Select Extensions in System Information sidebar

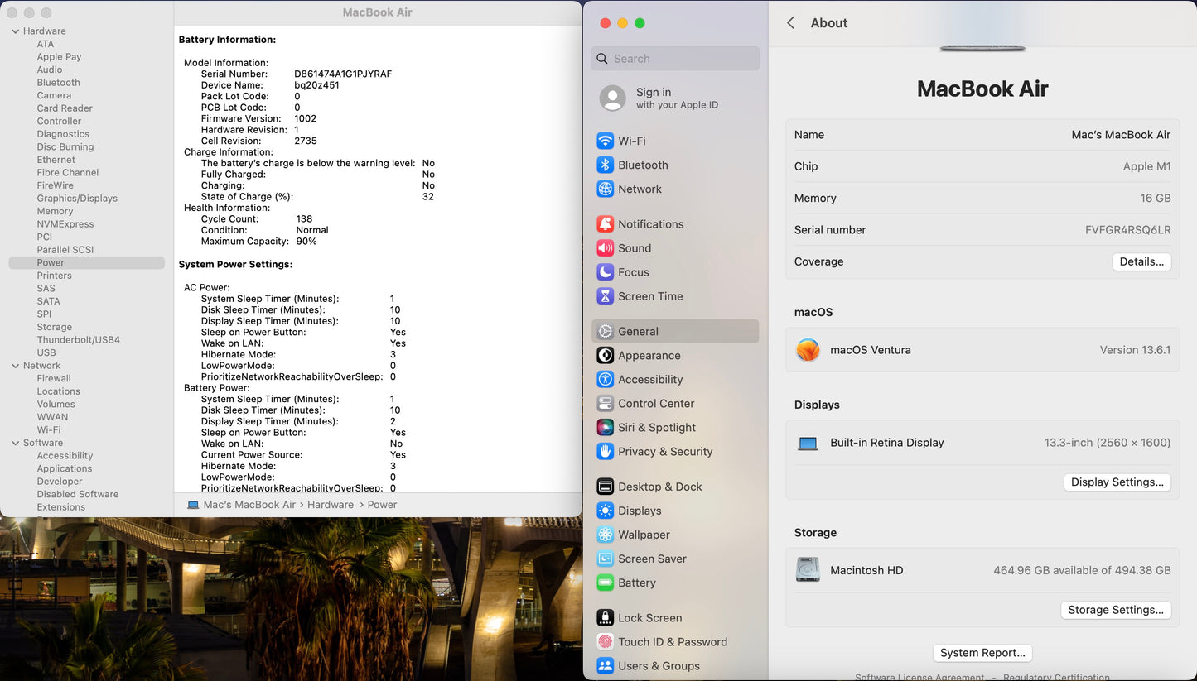[61, 507]
